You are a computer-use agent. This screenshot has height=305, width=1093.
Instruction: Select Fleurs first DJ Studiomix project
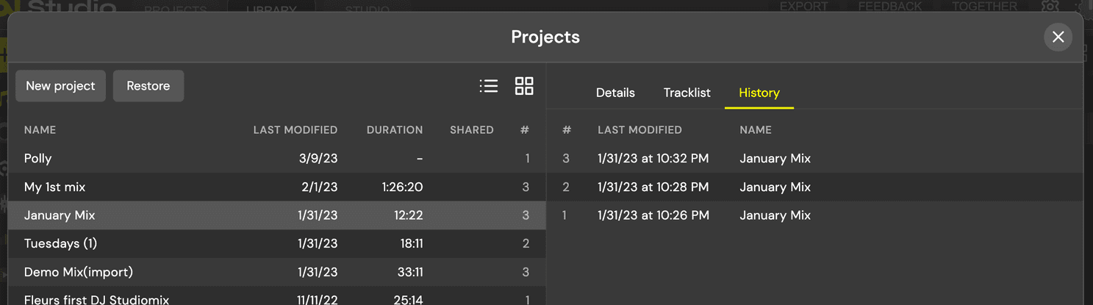[x=277, y=295]
